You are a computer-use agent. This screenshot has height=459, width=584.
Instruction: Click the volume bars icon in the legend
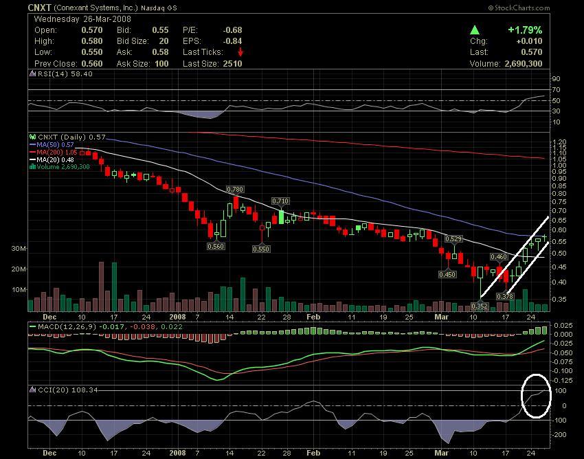pos(33,166)
